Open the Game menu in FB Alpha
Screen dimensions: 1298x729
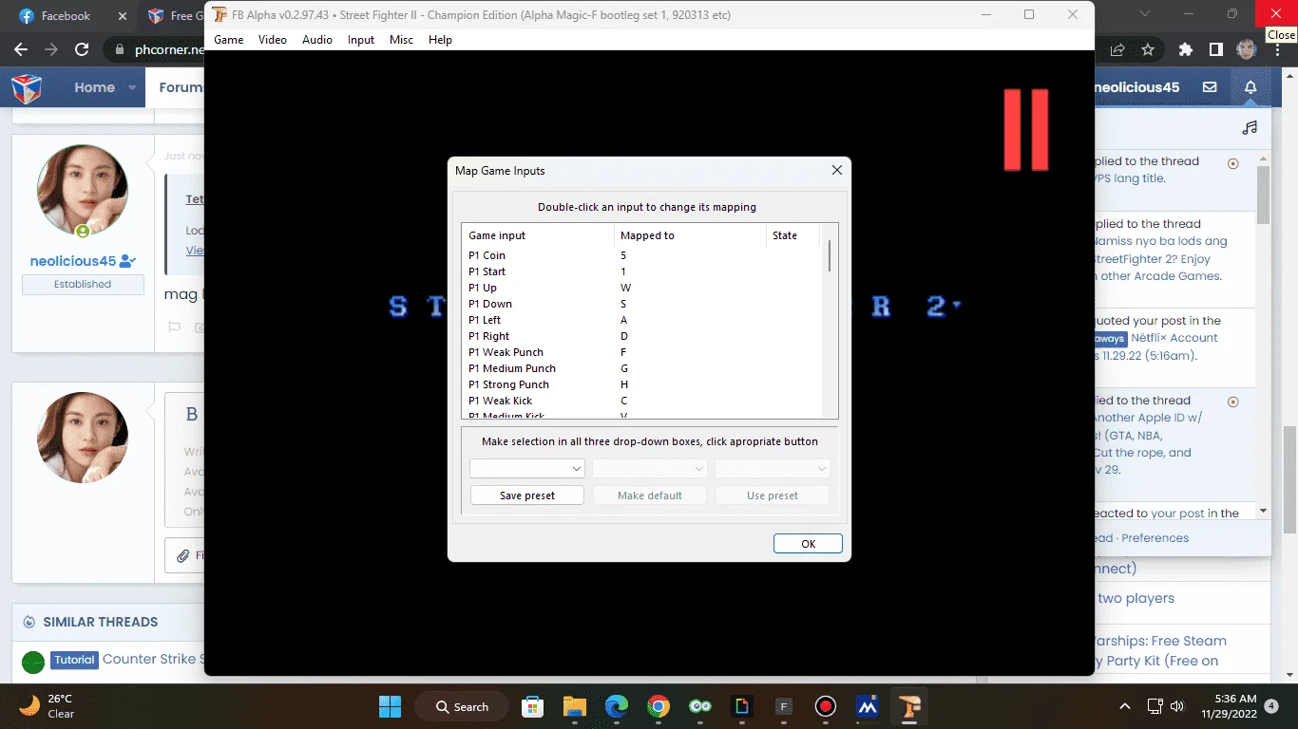228,40
